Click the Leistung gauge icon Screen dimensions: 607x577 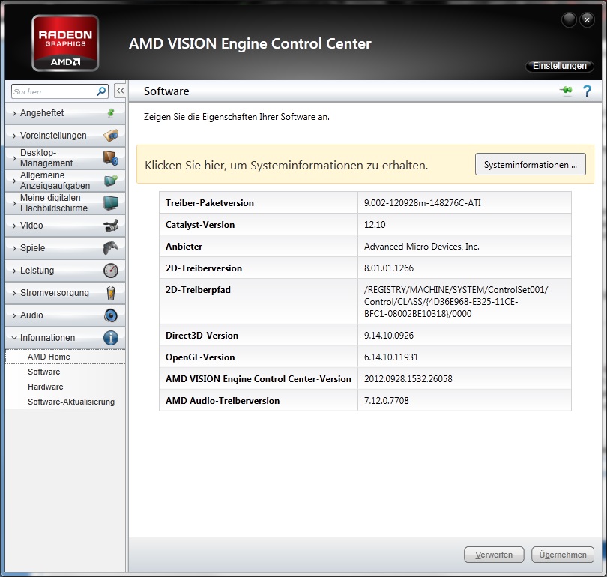coord(111,270)
